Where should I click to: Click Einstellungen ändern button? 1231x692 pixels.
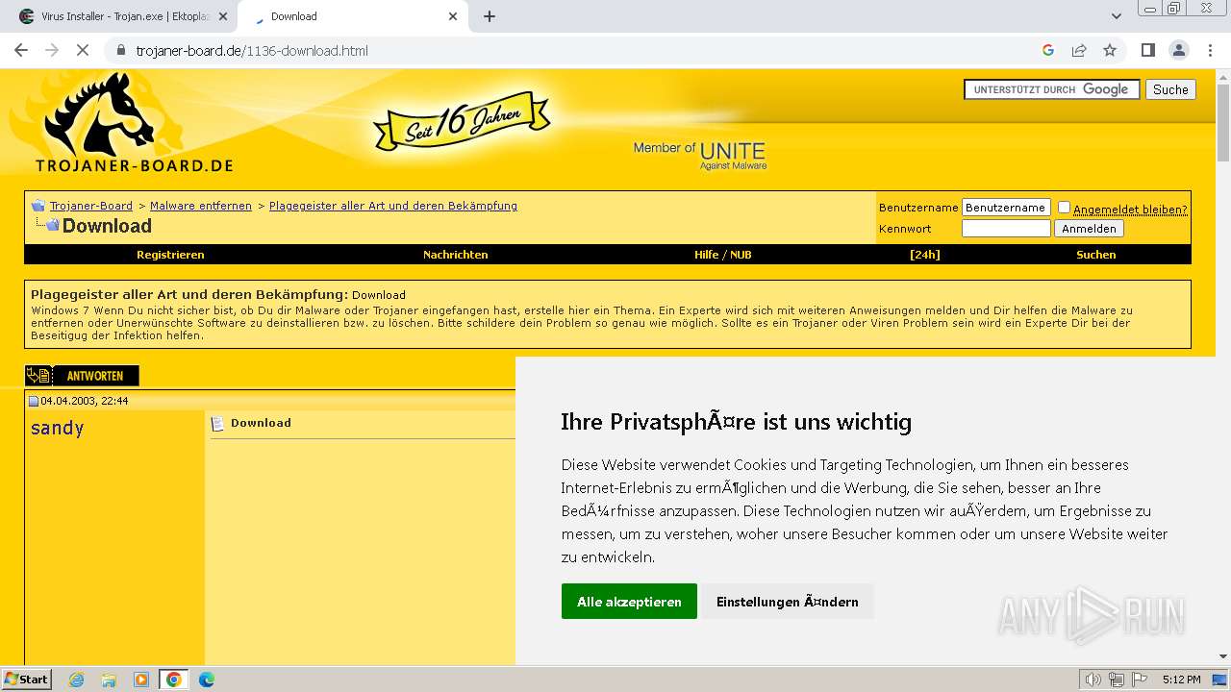coord(788,602)
